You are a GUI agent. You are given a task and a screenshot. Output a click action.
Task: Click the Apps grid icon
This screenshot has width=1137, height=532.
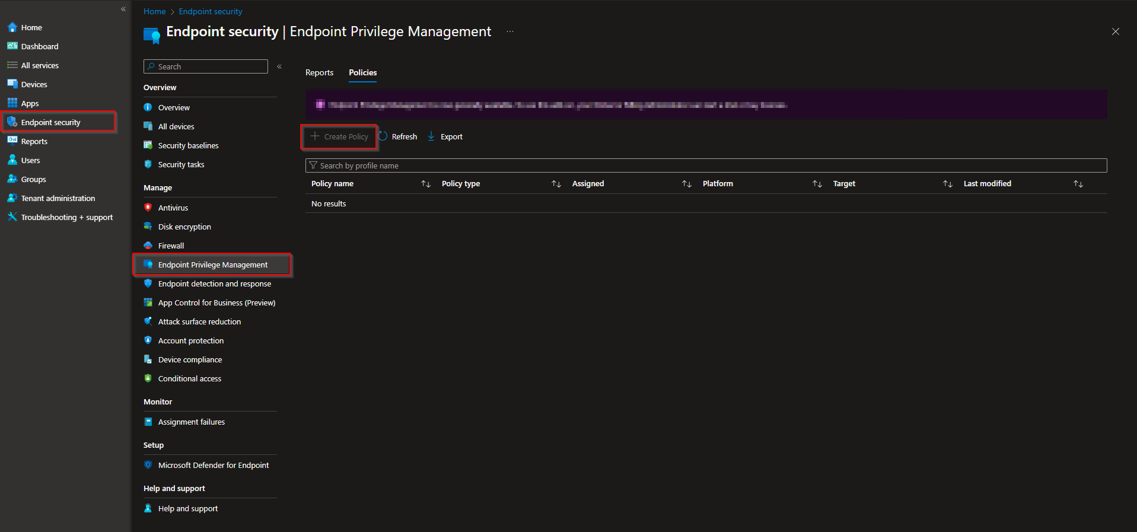click(x=12, y=103)
